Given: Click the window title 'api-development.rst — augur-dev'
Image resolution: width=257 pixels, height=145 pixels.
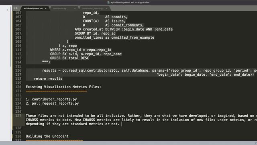Looking at the screenshot, I should (x=130, y=2).
